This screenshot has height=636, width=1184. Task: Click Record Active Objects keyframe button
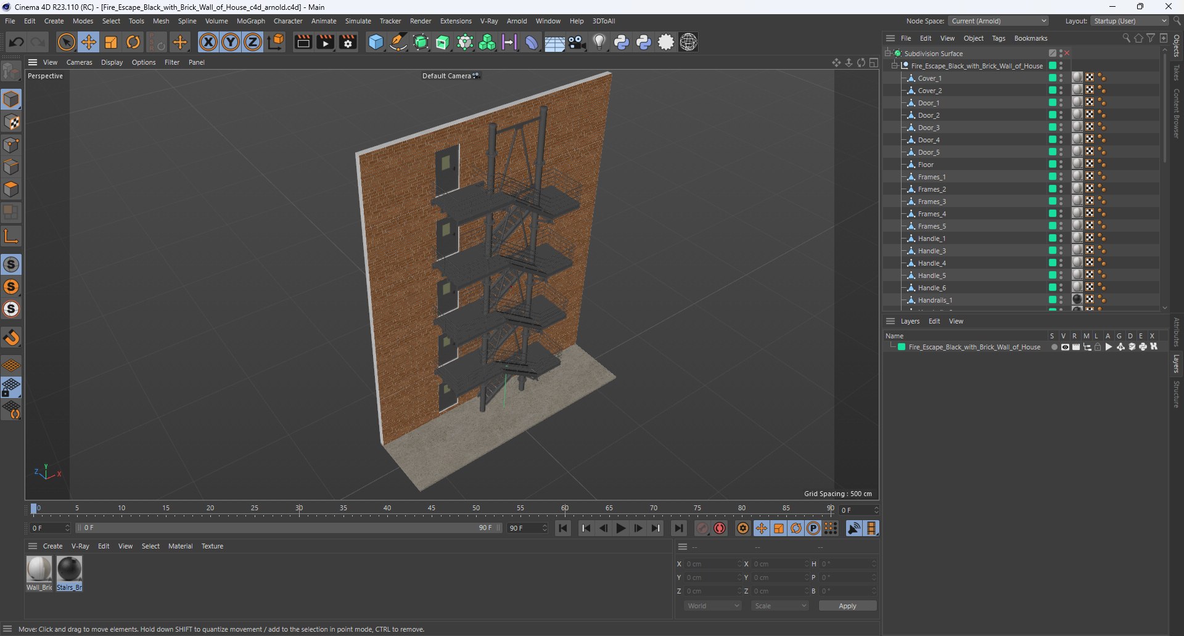click(702, 528)
